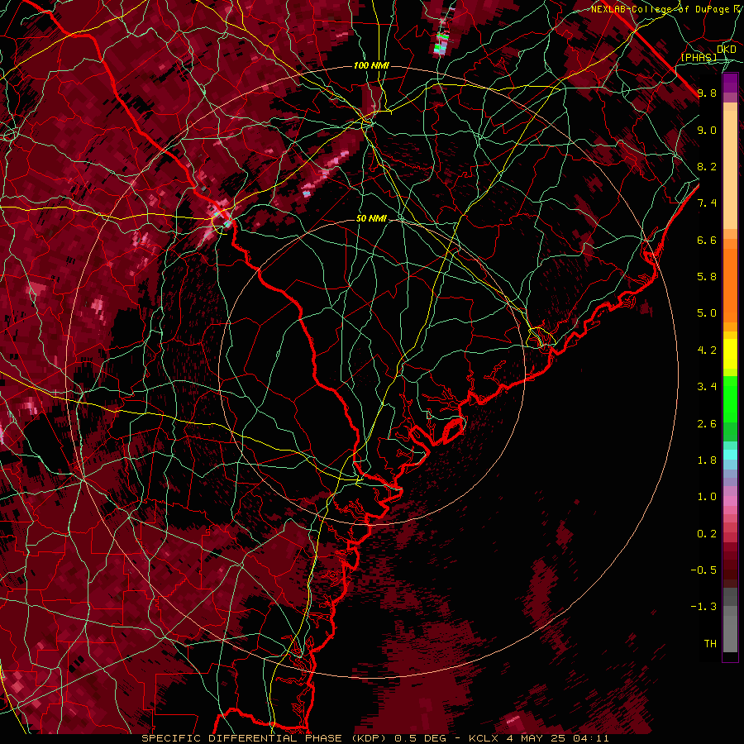
Task: Click the "TH" threshold label on the scale
Action: [x=710, y=644]
